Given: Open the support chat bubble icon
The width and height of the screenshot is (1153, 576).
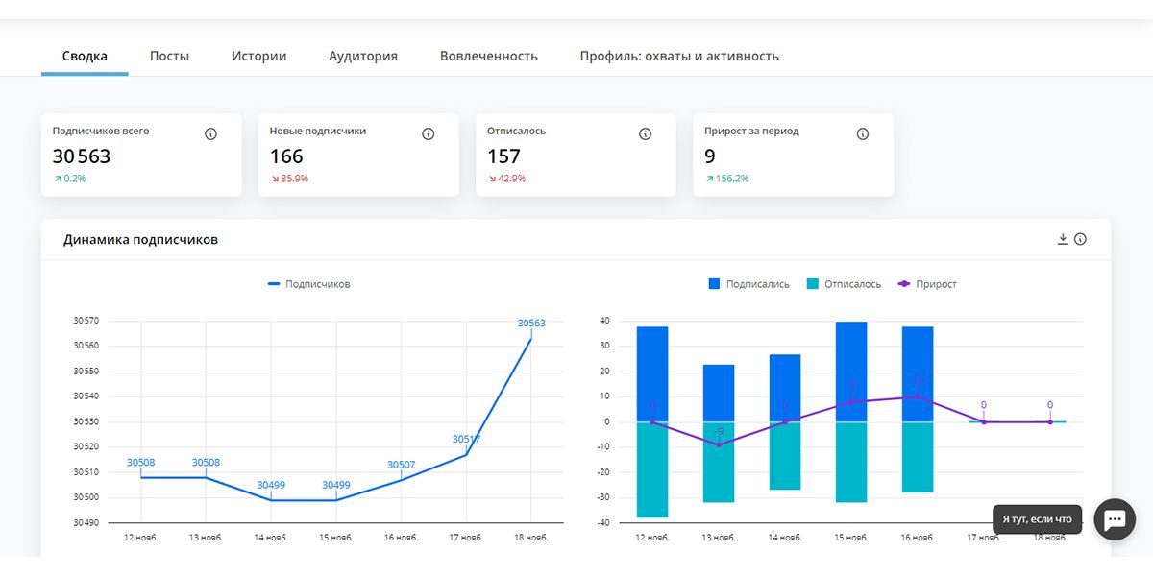Looking at the screenshot, I should 1115,519.
